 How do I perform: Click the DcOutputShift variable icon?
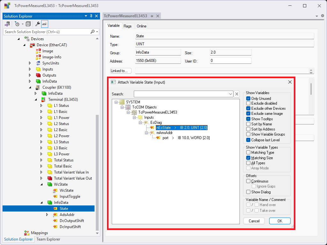55,221
